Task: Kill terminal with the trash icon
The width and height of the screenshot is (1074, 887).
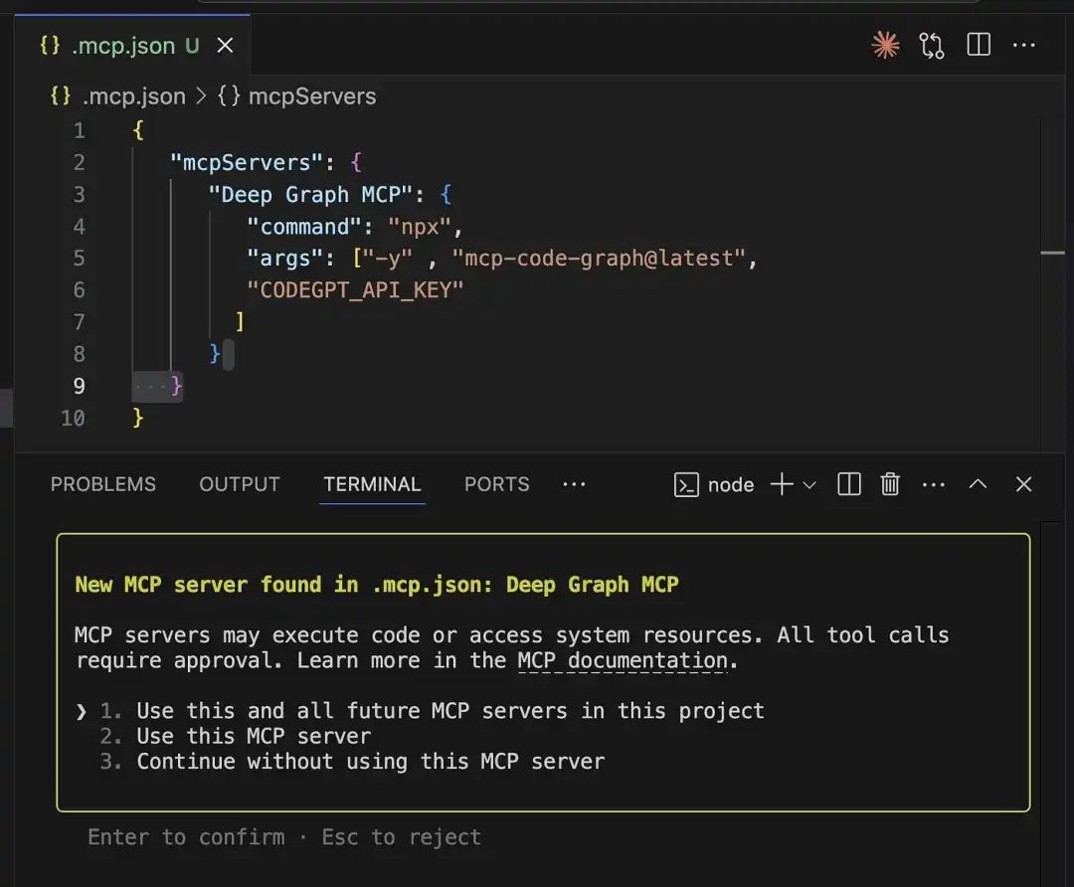Action: point(890,484)
